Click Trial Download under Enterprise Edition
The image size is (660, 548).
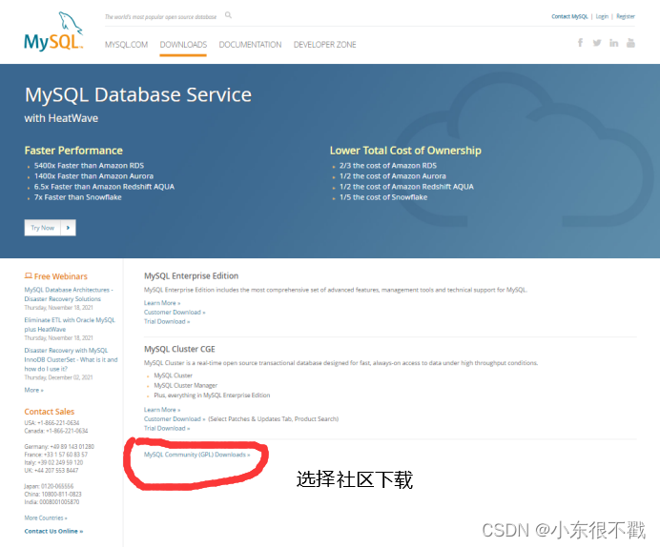[x=167, y=321]
